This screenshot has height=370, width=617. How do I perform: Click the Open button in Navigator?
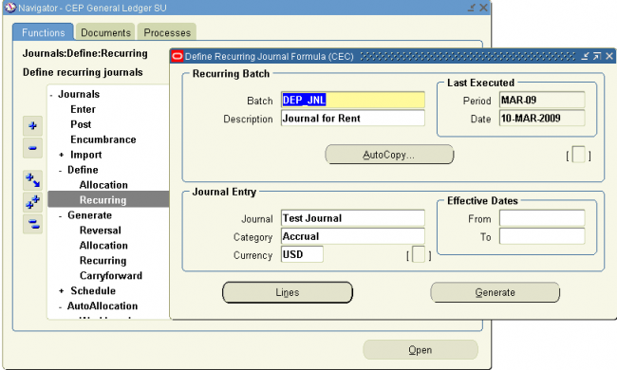click(x=421, y=350)
